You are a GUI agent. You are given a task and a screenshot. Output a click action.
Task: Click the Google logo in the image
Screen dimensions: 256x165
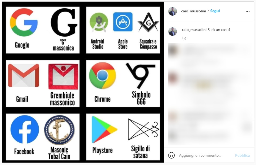point(24,22)
